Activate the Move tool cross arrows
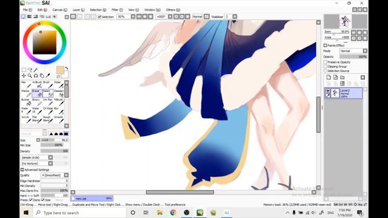Image resolution: width=388 pixels, height=218 pixels. point(24,76)
